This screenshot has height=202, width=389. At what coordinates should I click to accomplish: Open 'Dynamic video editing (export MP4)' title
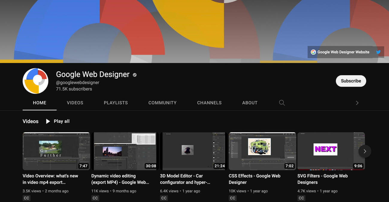coord(120,179)
